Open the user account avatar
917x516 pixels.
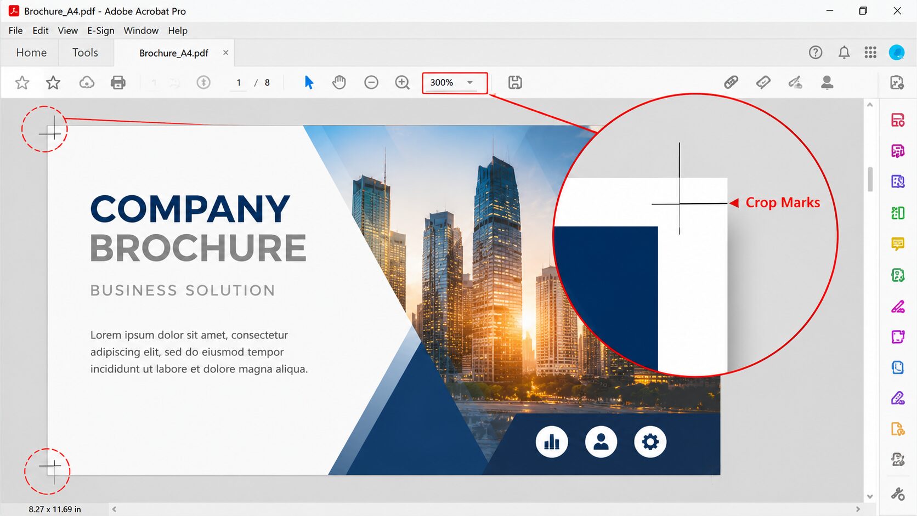coord(897,53)
